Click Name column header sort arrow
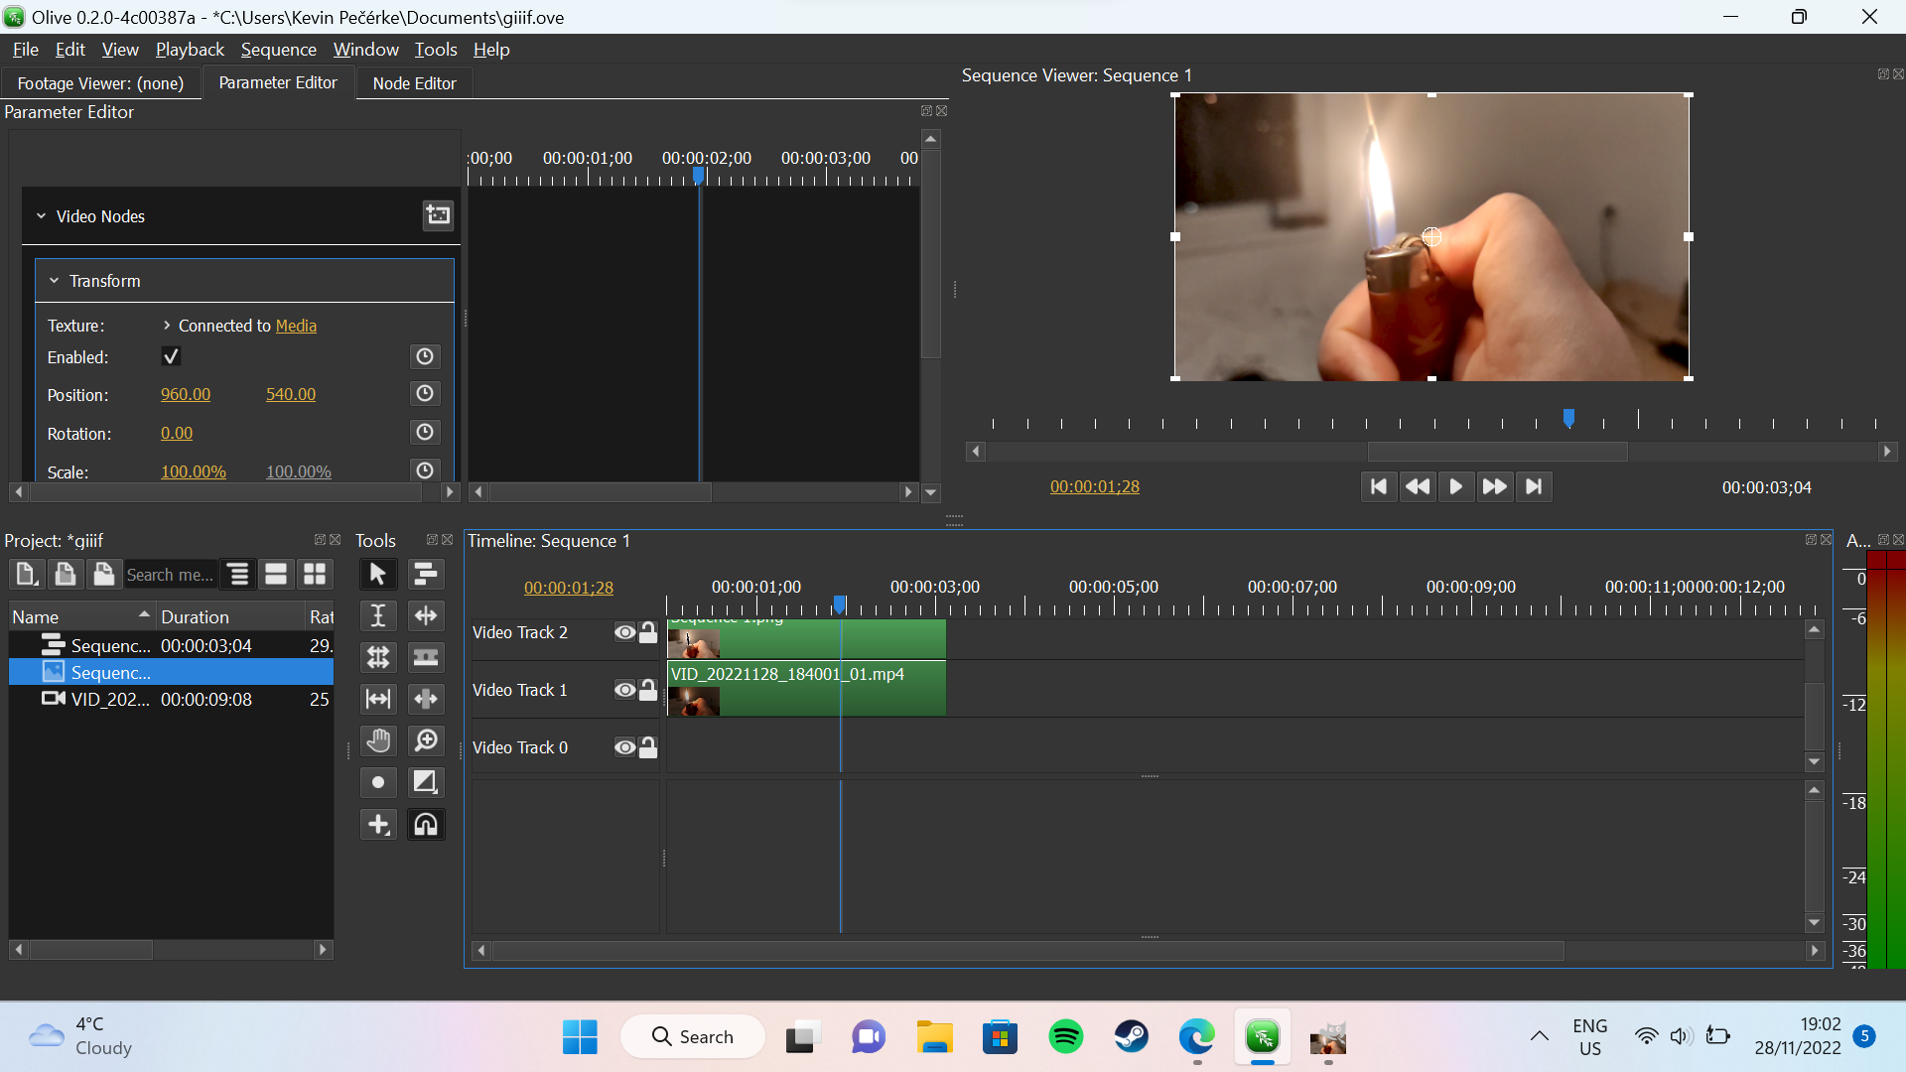This screenshot has width=1906, height=1072. tap(144, 615)
